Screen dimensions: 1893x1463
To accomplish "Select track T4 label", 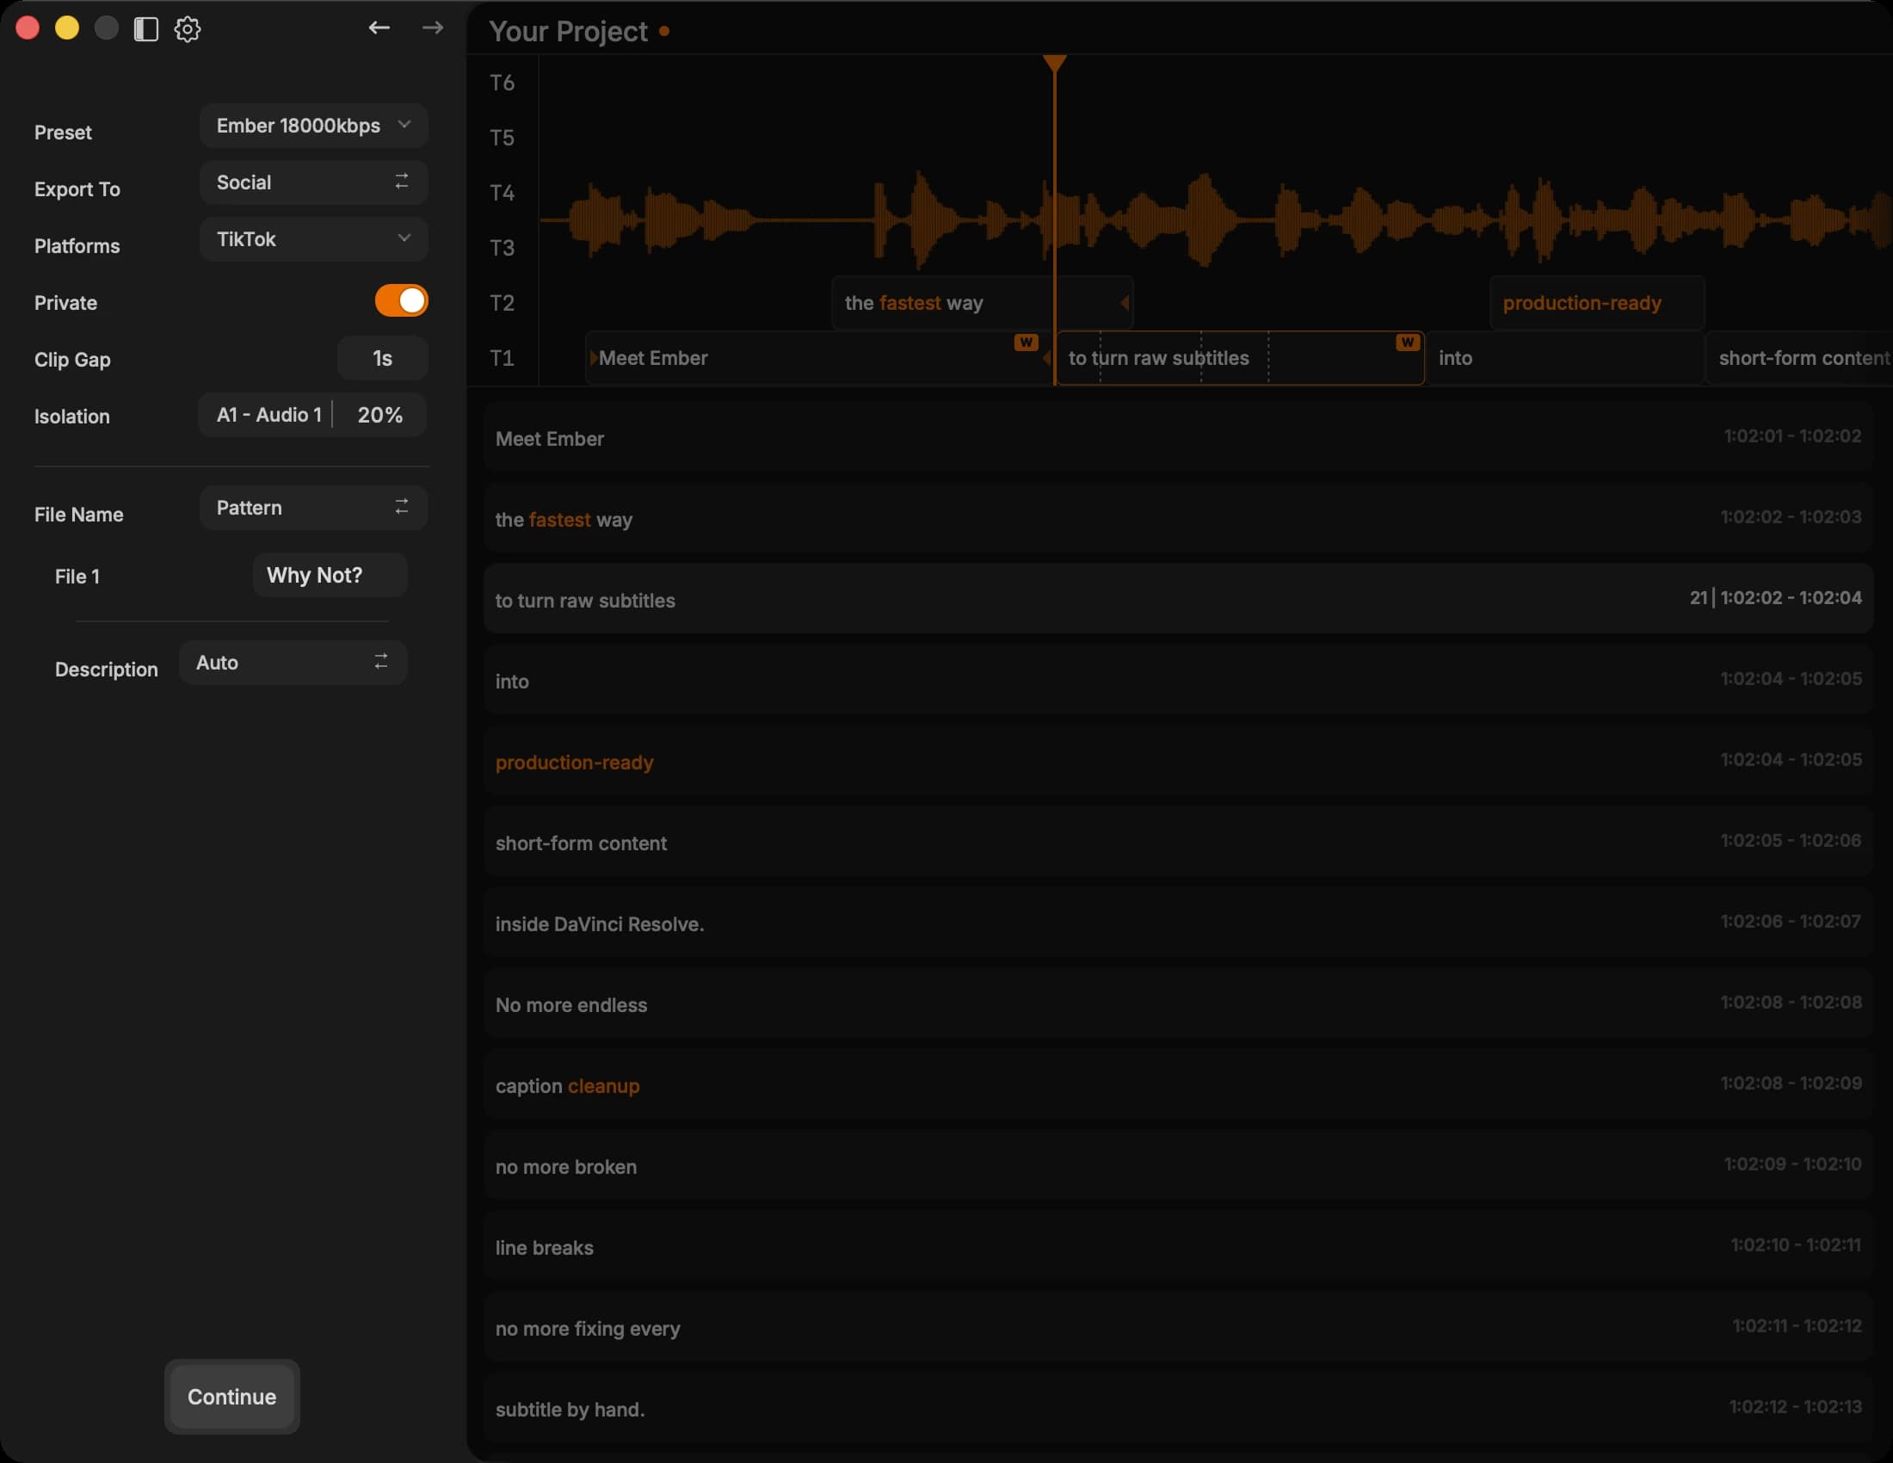I will click(x=502, y=193).
